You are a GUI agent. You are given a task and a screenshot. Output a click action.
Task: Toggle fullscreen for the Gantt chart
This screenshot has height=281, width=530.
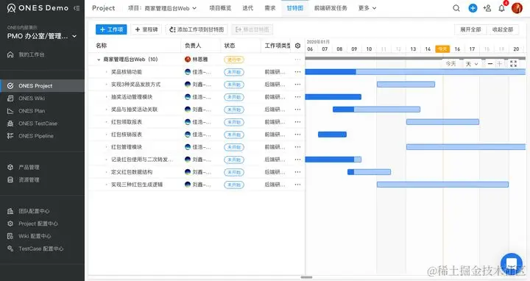point(513,63)
